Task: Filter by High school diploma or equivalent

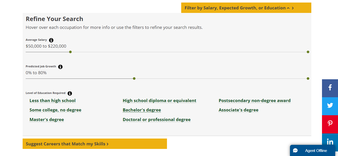Action: click(x=159, y=101)
